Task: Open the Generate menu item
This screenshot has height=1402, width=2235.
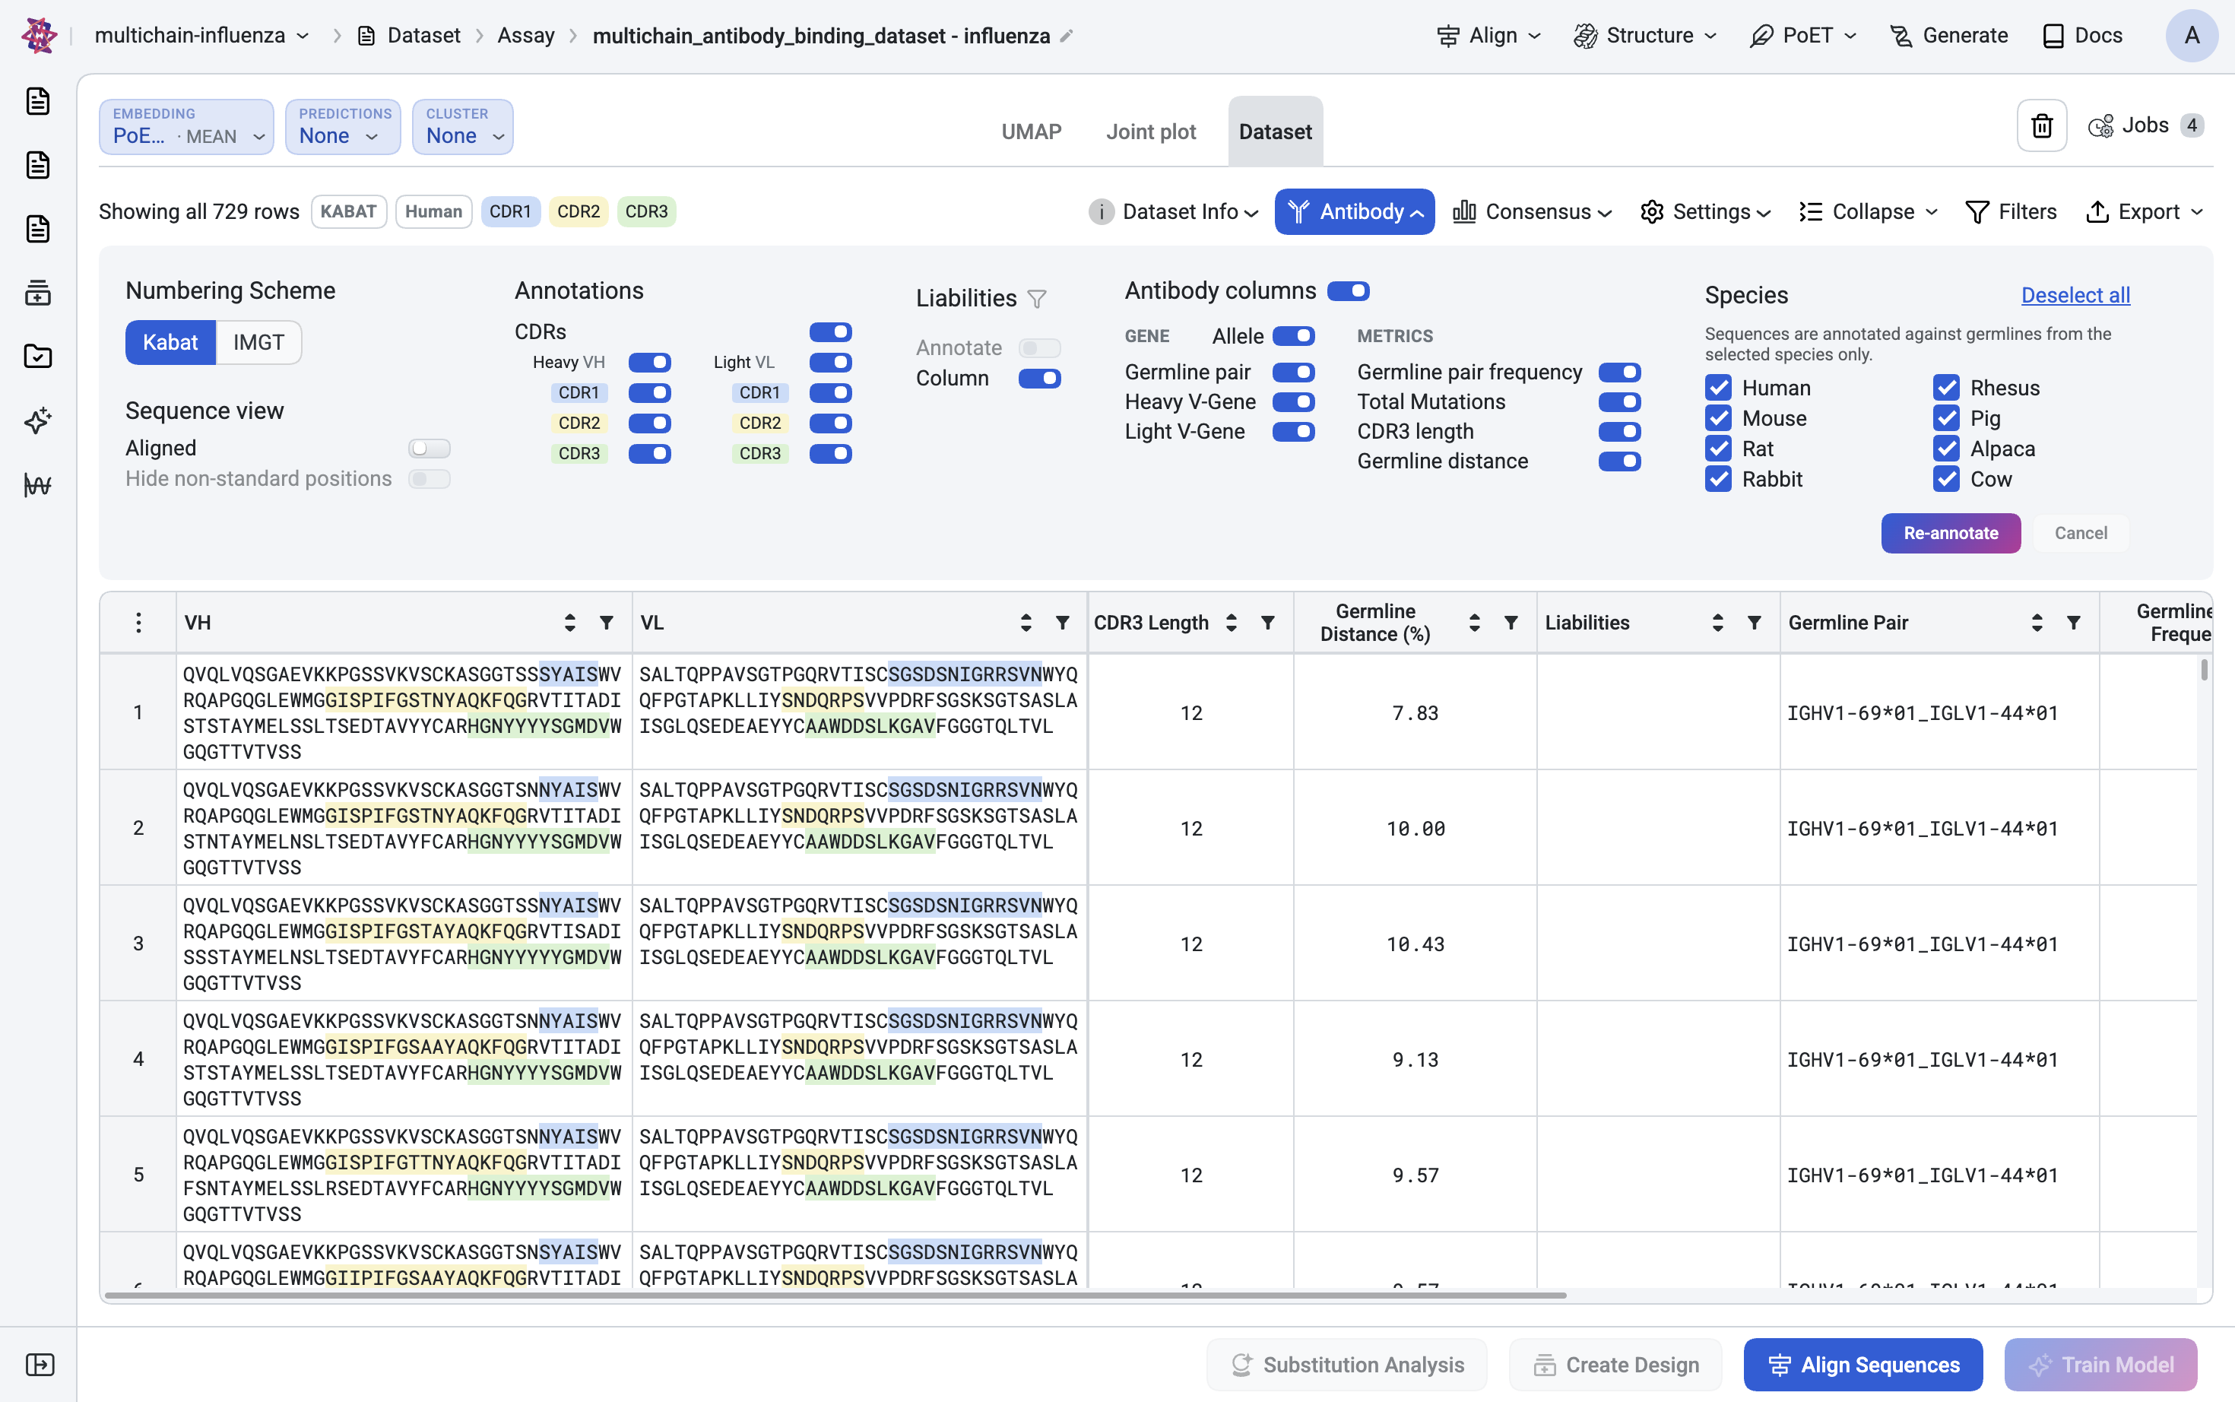Action: pyautogui.click(x=1948, y=35)
